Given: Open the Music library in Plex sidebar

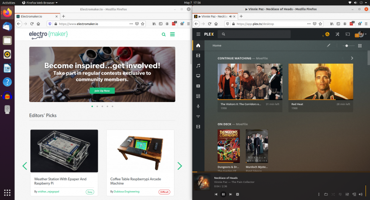Looking at the screenshot, I should (198, 66).
